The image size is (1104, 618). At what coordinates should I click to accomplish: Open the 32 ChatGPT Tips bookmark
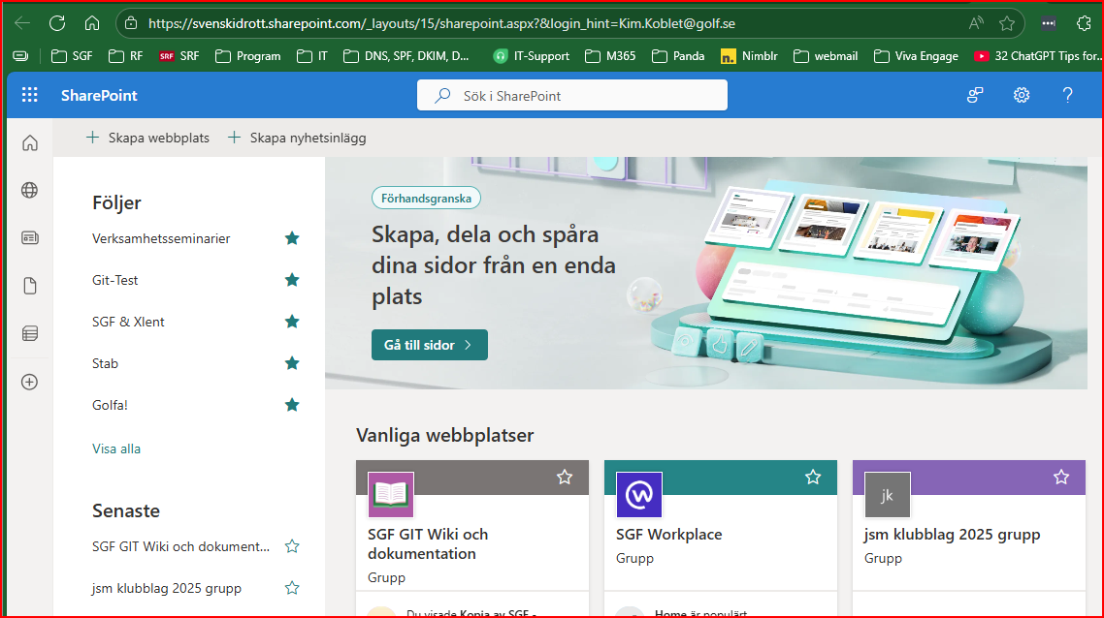(x=1039, y=56)
